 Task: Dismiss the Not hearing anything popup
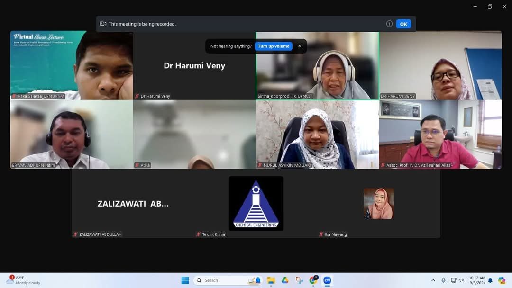pyautogui.click(x=300, y=46)
